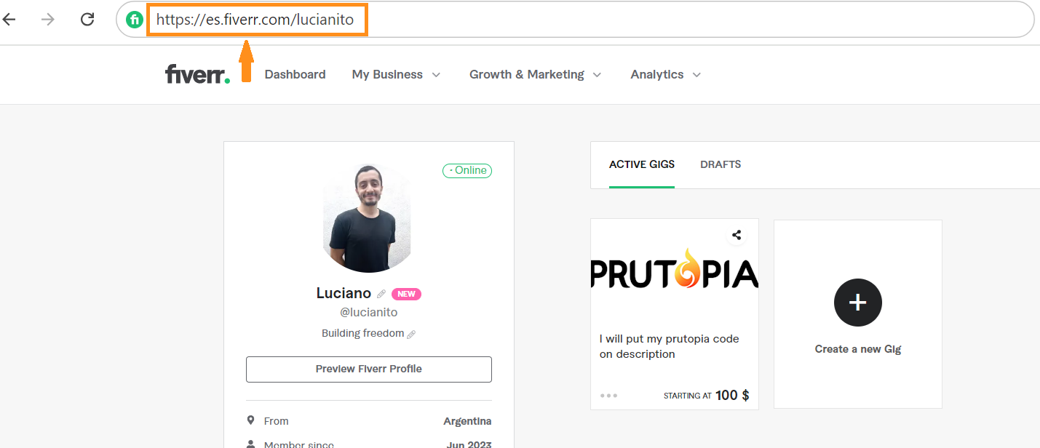The image size is (1040, 448).
Task: Click Preview Fiverr Profile button
Action: click(368, 369)
